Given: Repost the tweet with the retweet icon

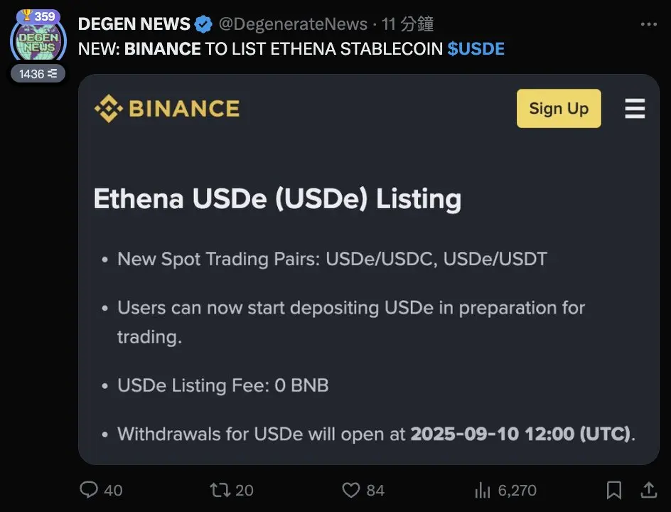Looking at the screenshot, I should 220,490.
